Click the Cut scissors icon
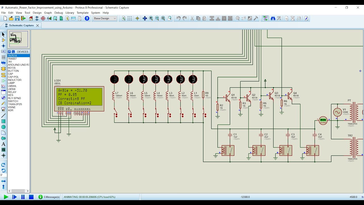This screenshot has width=364, height=205. tap(192, 18)
